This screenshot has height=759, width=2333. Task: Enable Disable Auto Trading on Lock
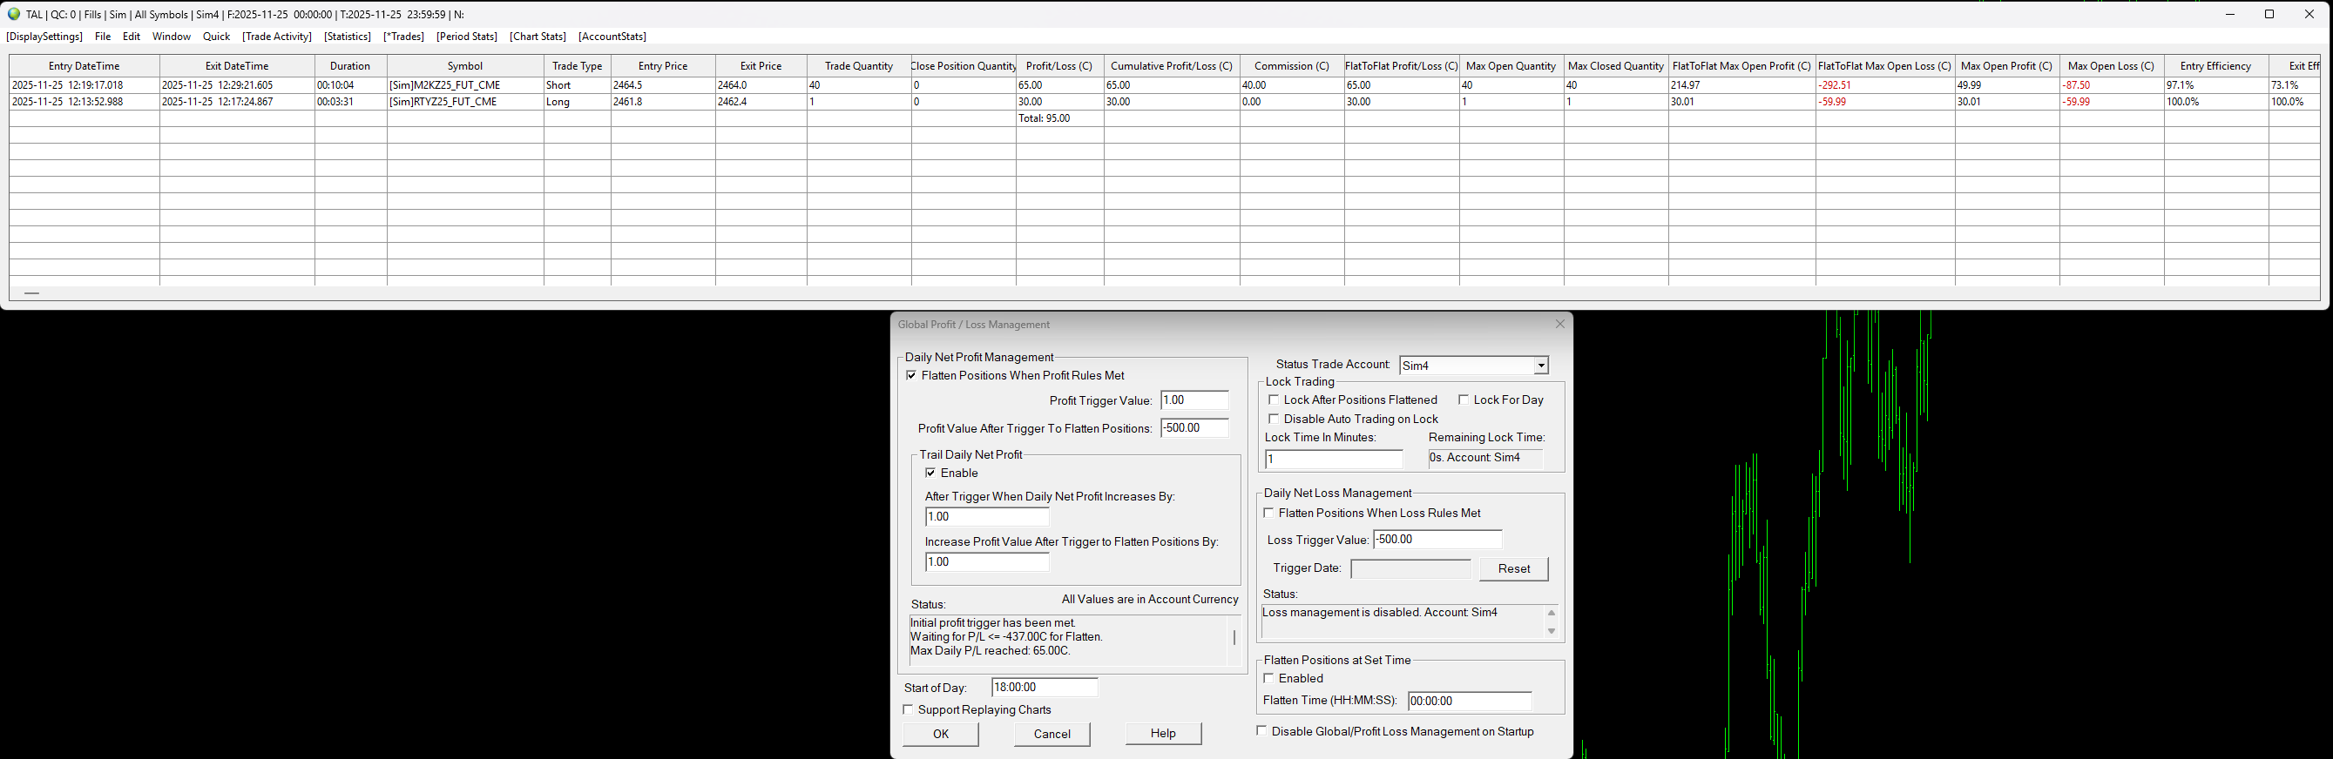click(x=1274, y=419)
